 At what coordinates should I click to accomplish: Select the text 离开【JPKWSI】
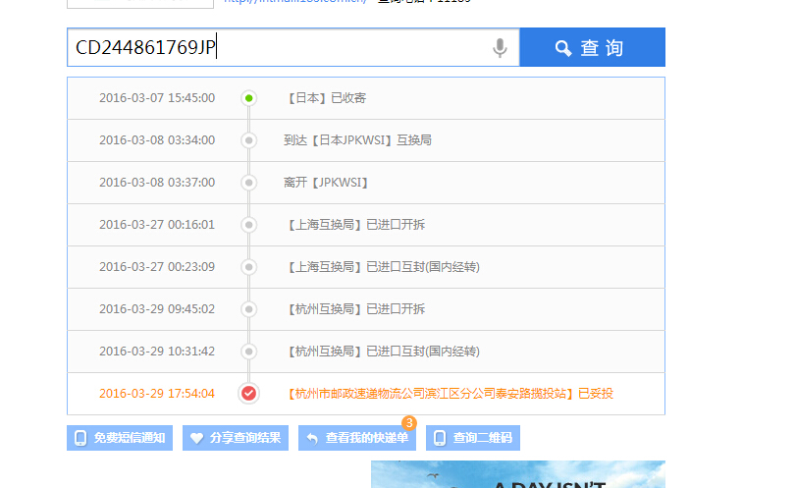(x=326, y=183)
